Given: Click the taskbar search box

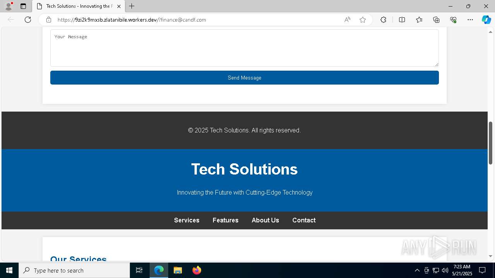Looking at the screenshot, I should 74,270.
